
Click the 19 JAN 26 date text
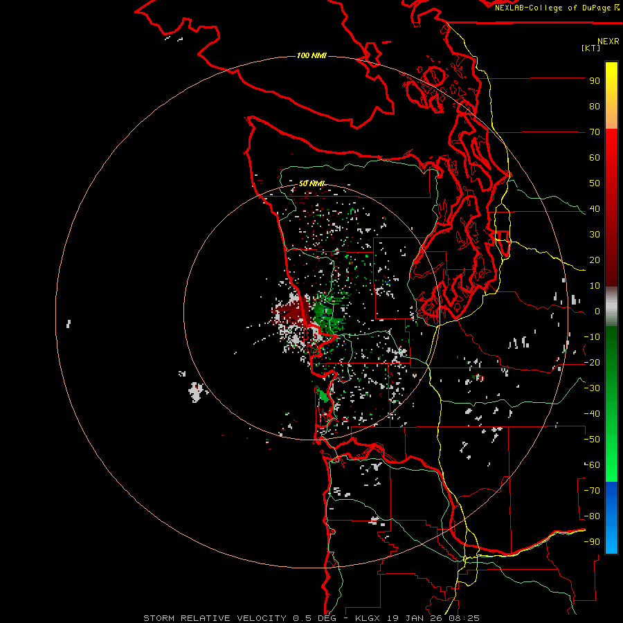pos(415,618)
